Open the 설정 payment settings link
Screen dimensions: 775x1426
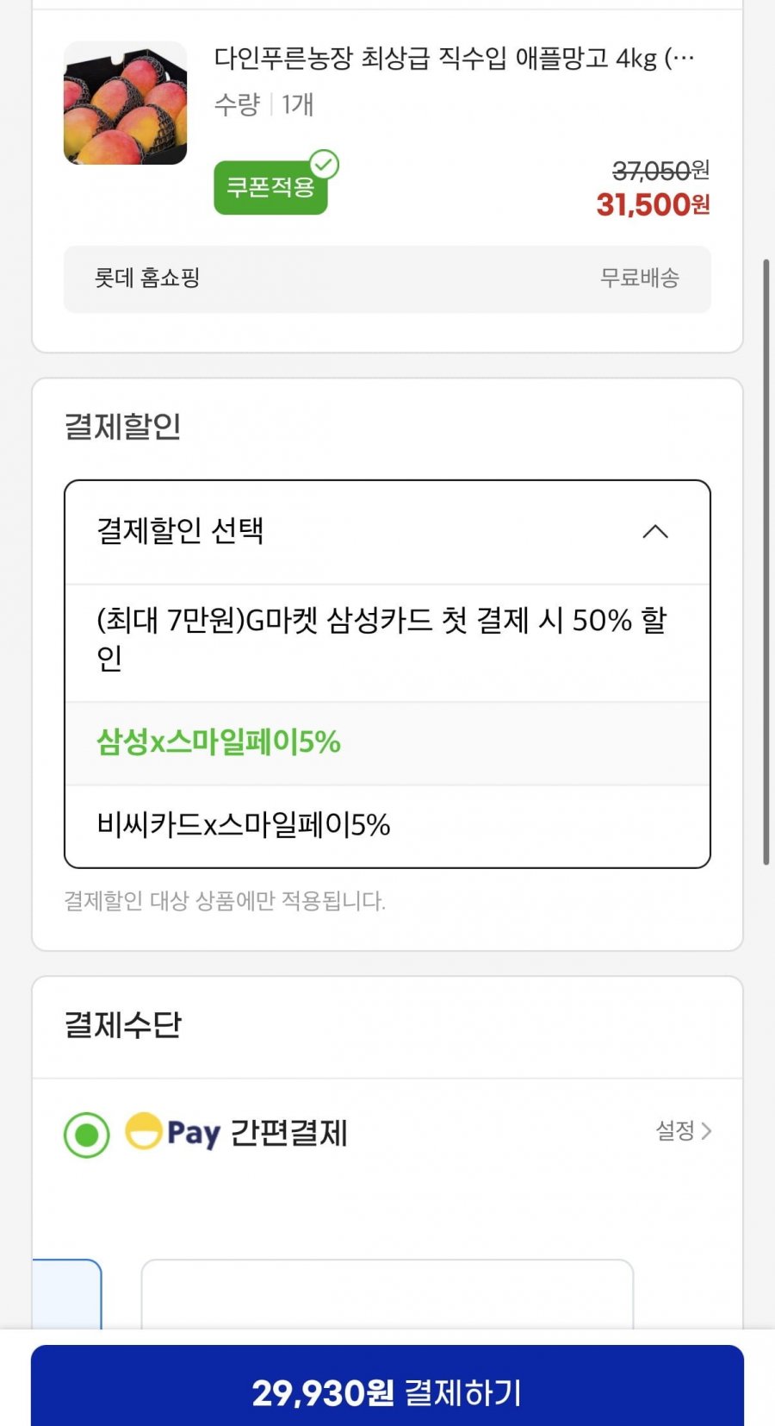(675, 1130)
